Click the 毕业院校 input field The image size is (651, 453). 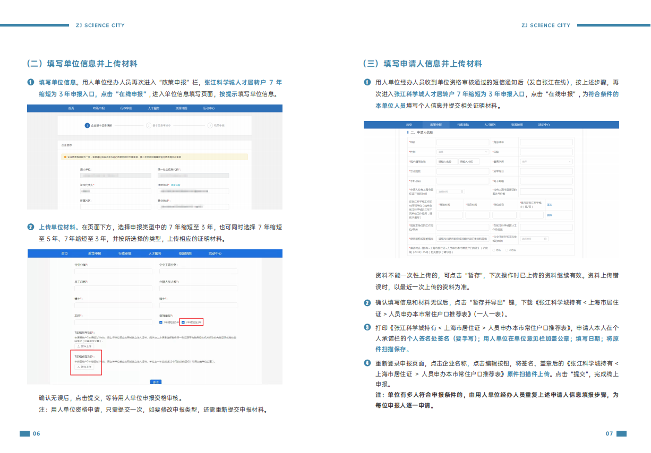tap(462, 171)
